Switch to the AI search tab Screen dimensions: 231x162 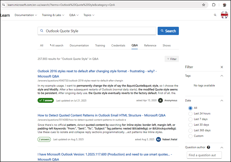point(56,46)
